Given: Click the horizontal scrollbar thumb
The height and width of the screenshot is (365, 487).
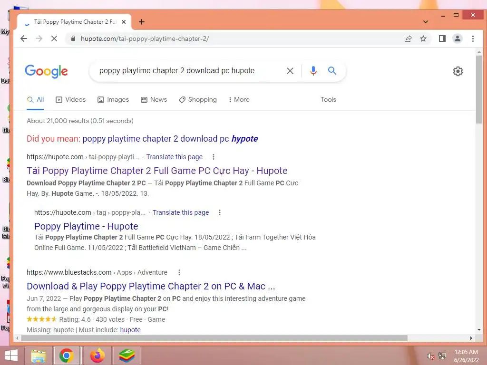Looking at the screenshot, I should tap(214, 338).
